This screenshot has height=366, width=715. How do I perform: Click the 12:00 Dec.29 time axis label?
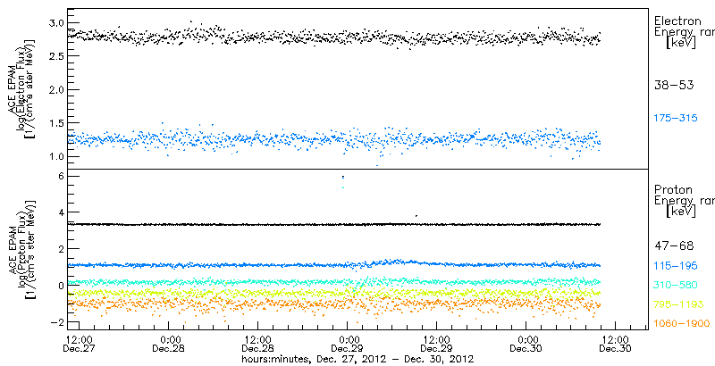437,344
